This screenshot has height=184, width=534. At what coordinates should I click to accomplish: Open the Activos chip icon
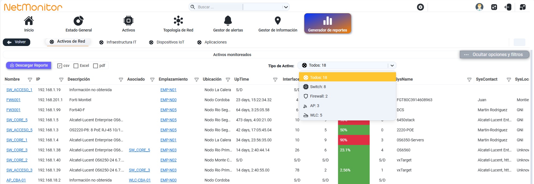click(128, 21)
